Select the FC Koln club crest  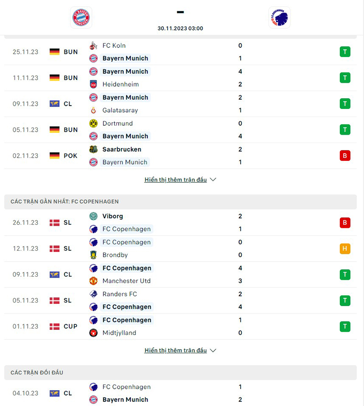(x=93, y=45)
